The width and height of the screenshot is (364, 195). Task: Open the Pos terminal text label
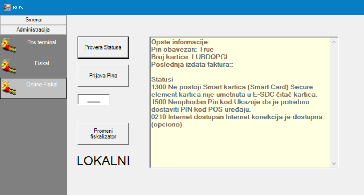coord(42,42)
